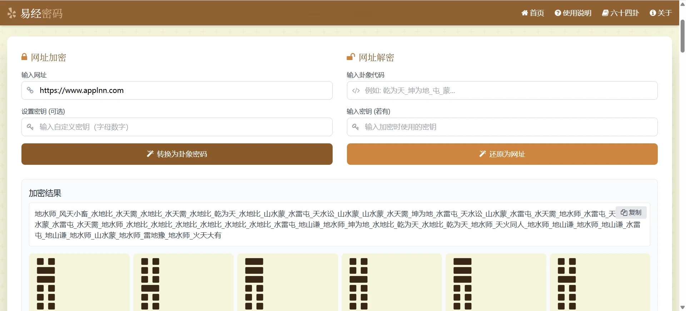Open the 首页 home menu item

[533, 13]
